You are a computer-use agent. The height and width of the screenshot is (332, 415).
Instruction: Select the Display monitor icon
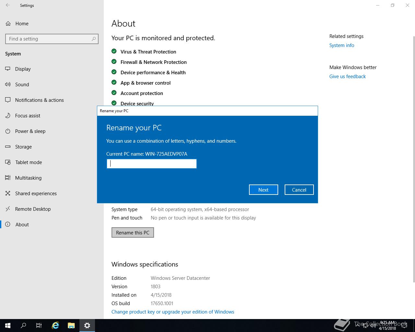click(8, 69)
